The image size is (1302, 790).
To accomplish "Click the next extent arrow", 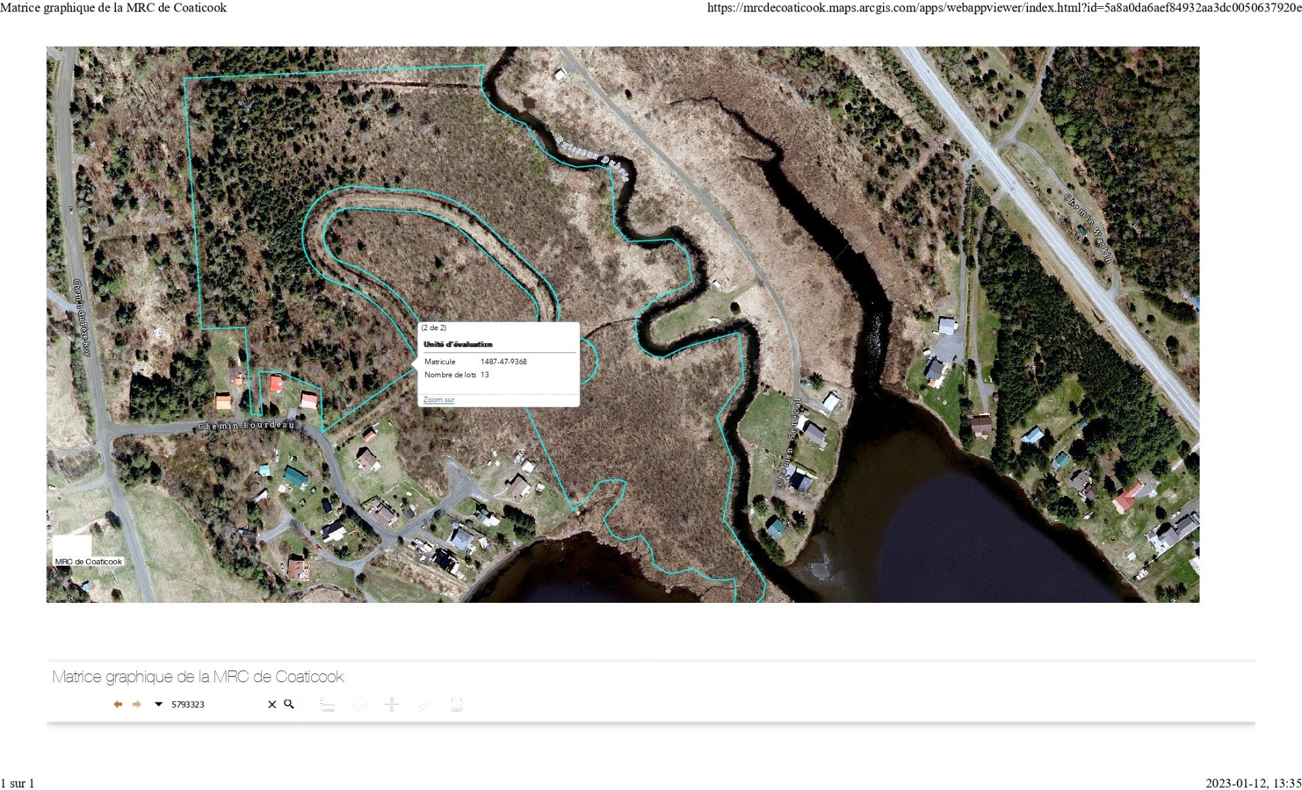I will (136, 705).
